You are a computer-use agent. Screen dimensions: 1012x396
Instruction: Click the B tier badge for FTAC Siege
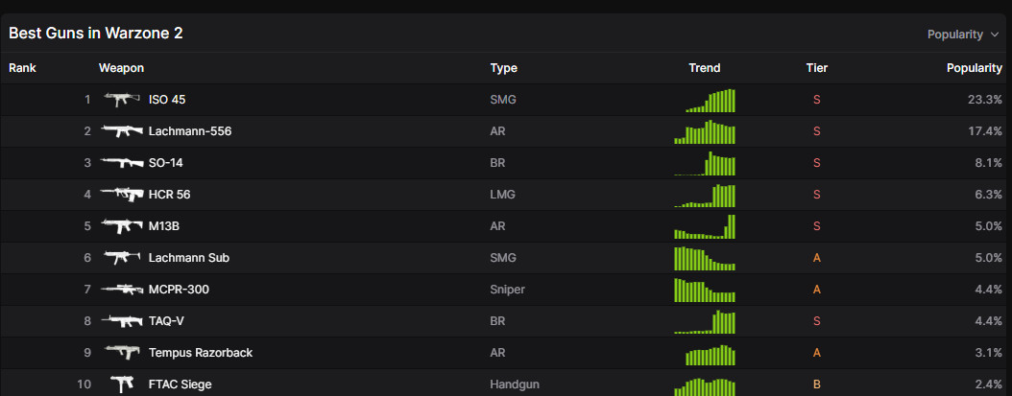click(x=816, y=384)
